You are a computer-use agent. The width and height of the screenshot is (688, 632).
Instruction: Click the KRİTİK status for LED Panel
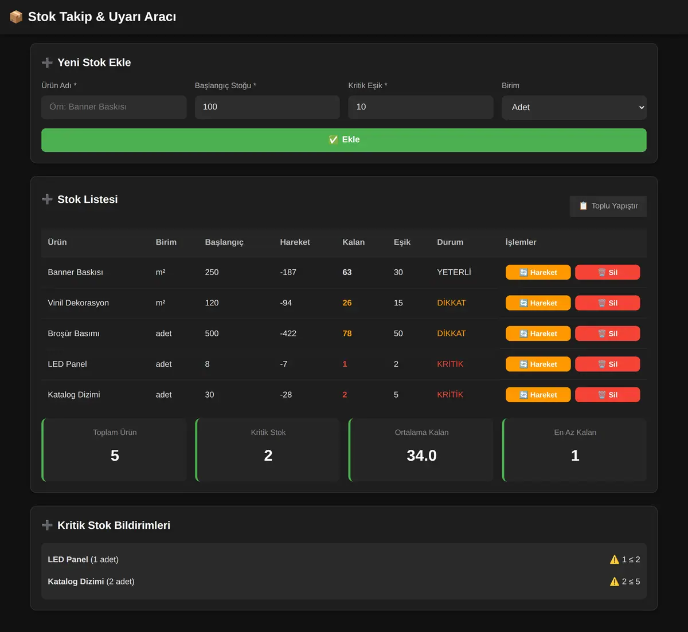450,364
